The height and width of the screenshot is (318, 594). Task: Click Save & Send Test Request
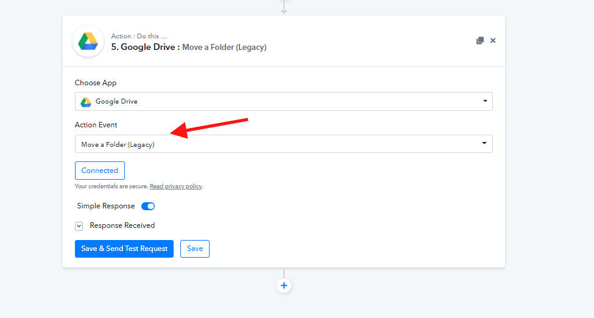(124, 249)
